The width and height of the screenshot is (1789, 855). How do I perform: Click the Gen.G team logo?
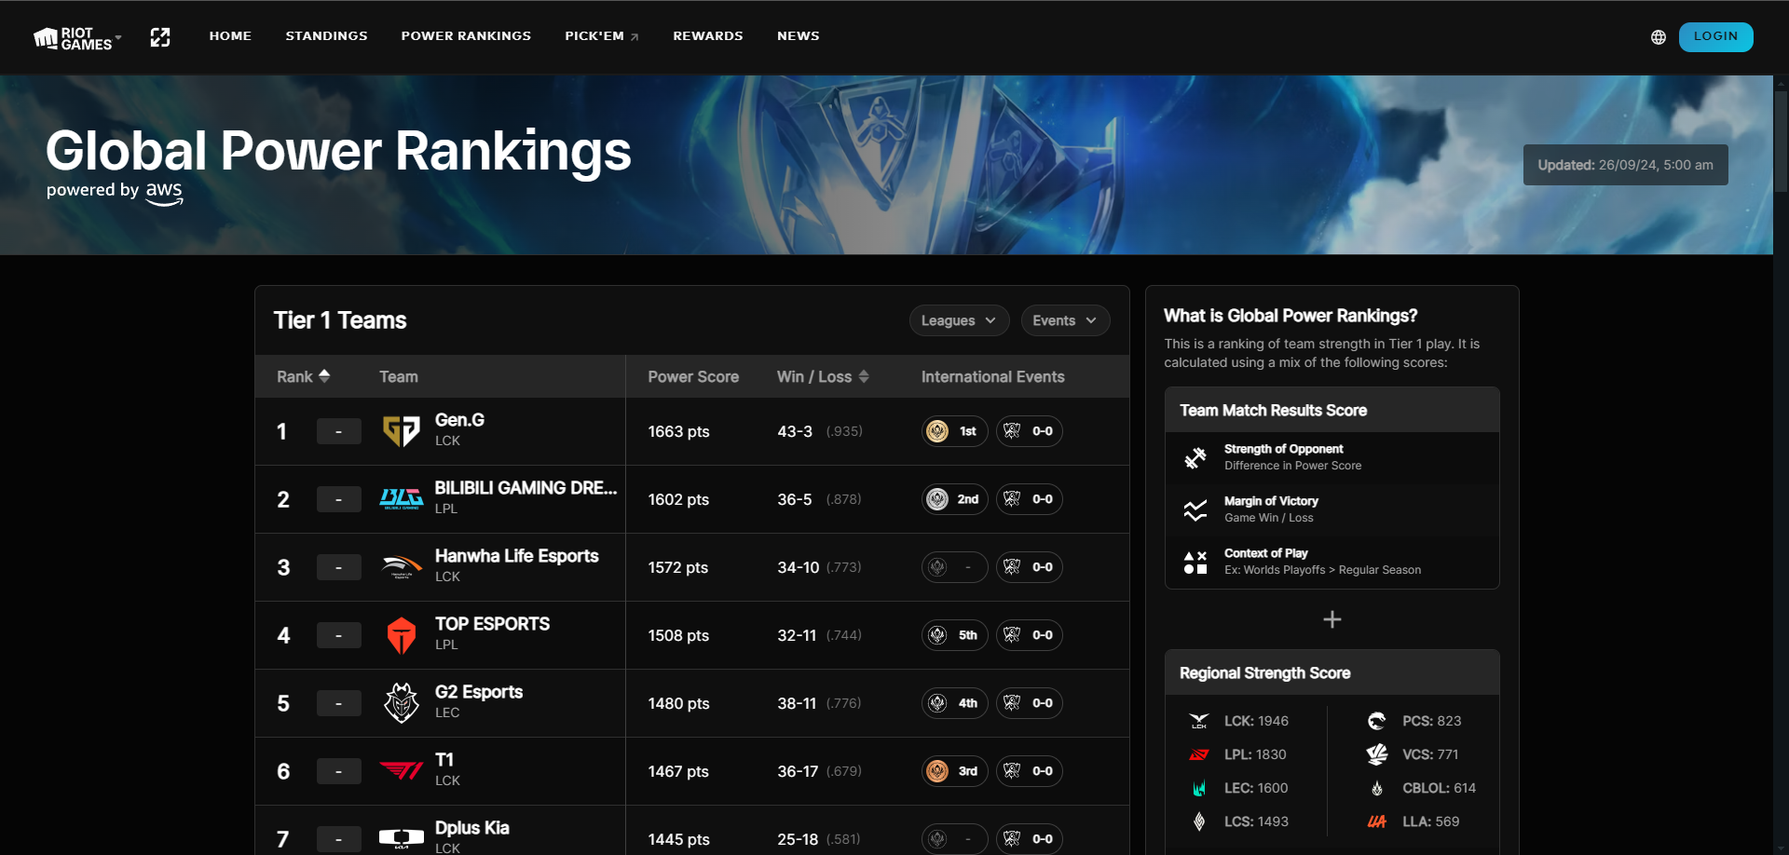point(402,431)
